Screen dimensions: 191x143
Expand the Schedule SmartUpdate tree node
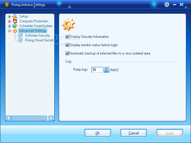(9, 26)
